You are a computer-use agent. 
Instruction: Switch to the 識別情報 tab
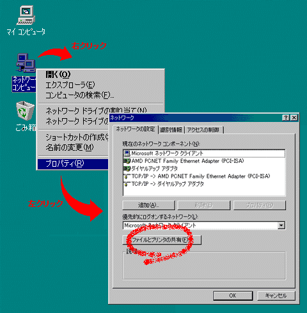tap(171, 130)
